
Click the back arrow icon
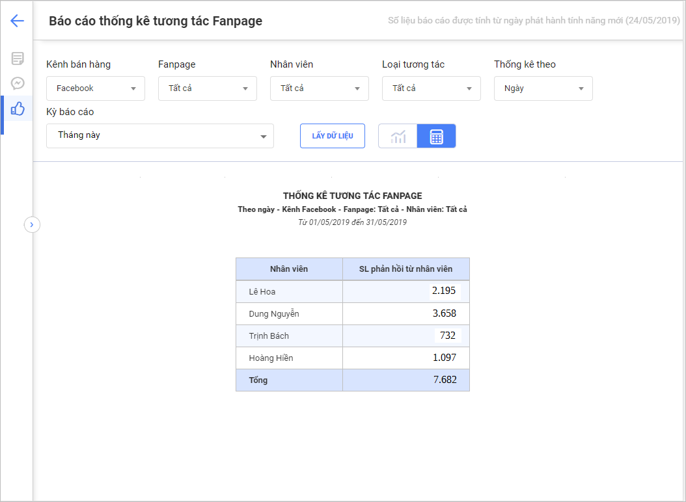pos(17,21)
